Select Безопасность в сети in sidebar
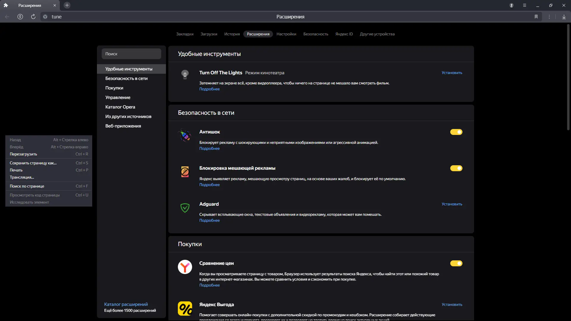The width and height of the screenshot is (571, 321). pyautogui.click(x=126, y=78)
